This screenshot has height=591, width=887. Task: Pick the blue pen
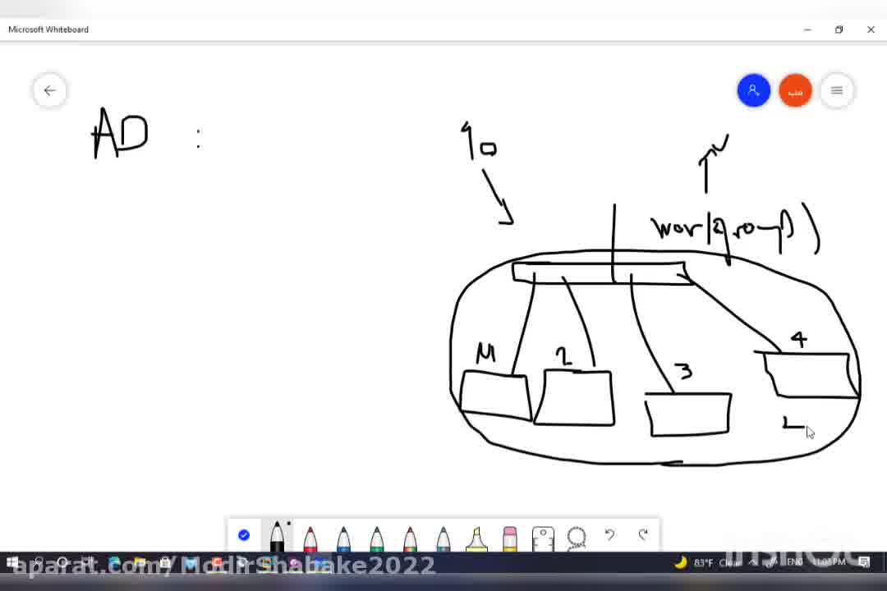343,538
